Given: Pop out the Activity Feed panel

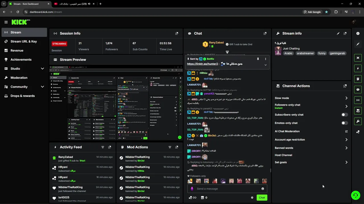Looking at the screenshot, I should 109,147.
